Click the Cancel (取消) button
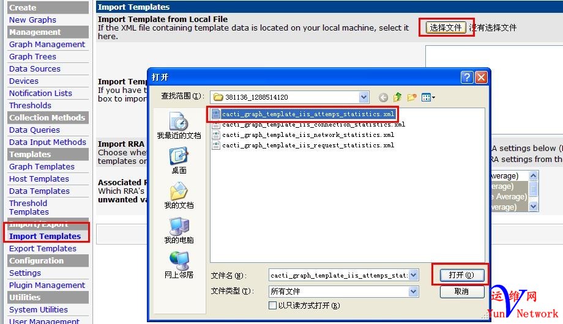563x324 pixels. click(x=462, y=292)
